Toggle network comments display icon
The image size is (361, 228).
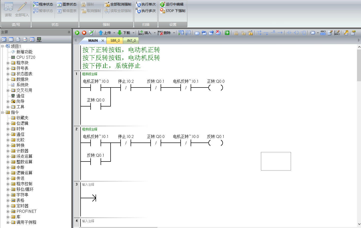click(x=337, y=33)
